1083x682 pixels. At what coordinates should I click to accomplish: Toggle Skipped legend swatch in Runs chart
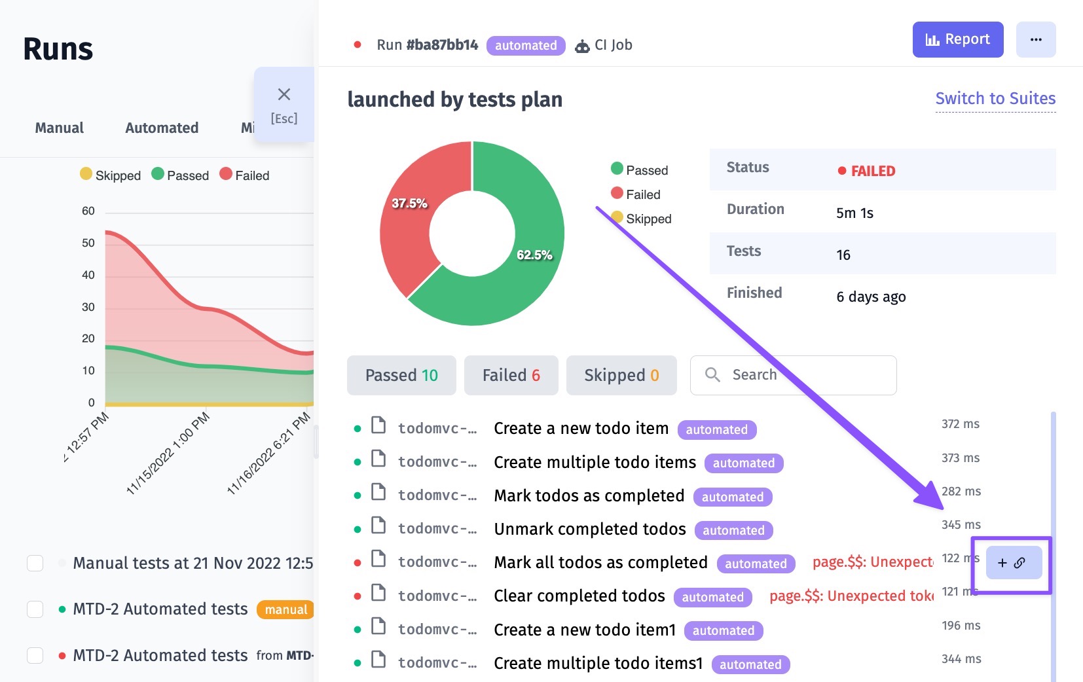86,174
